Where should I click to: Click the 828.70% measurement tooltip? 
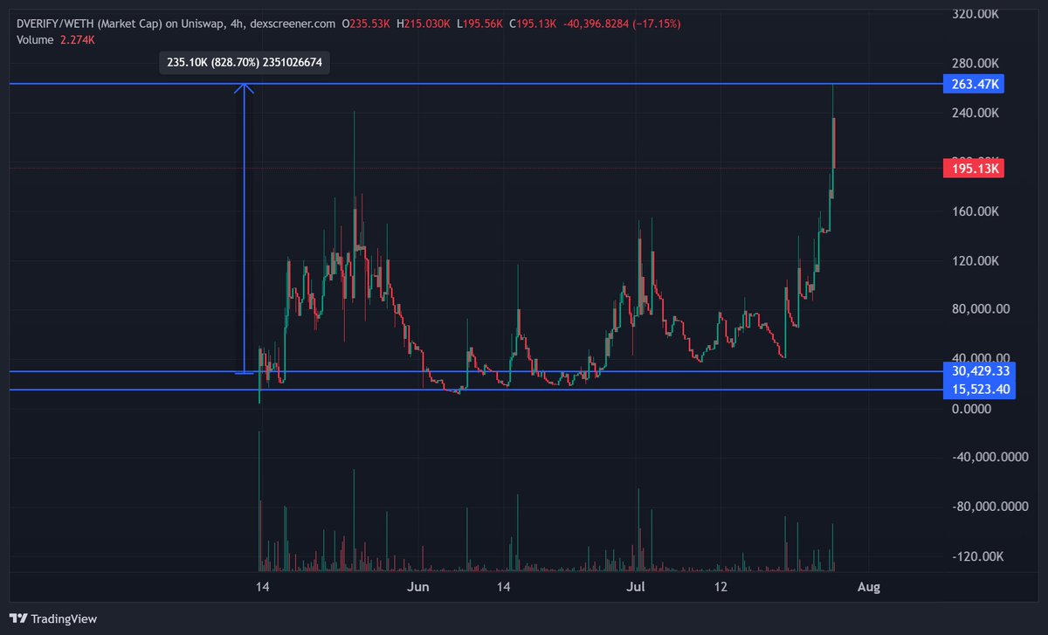tap(243, 62)
